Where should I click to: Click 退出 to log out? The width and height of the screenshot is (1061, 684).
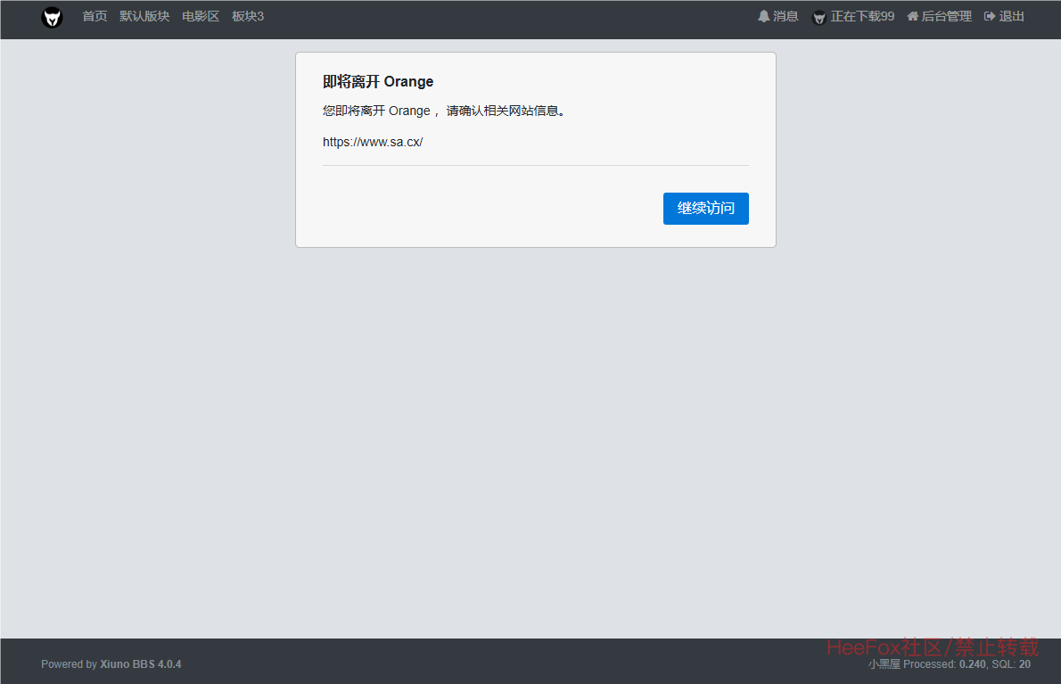1012,16
